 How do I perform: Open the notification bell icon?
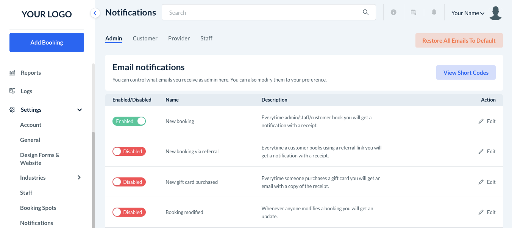pyautogui.click(x=434, y=12)
